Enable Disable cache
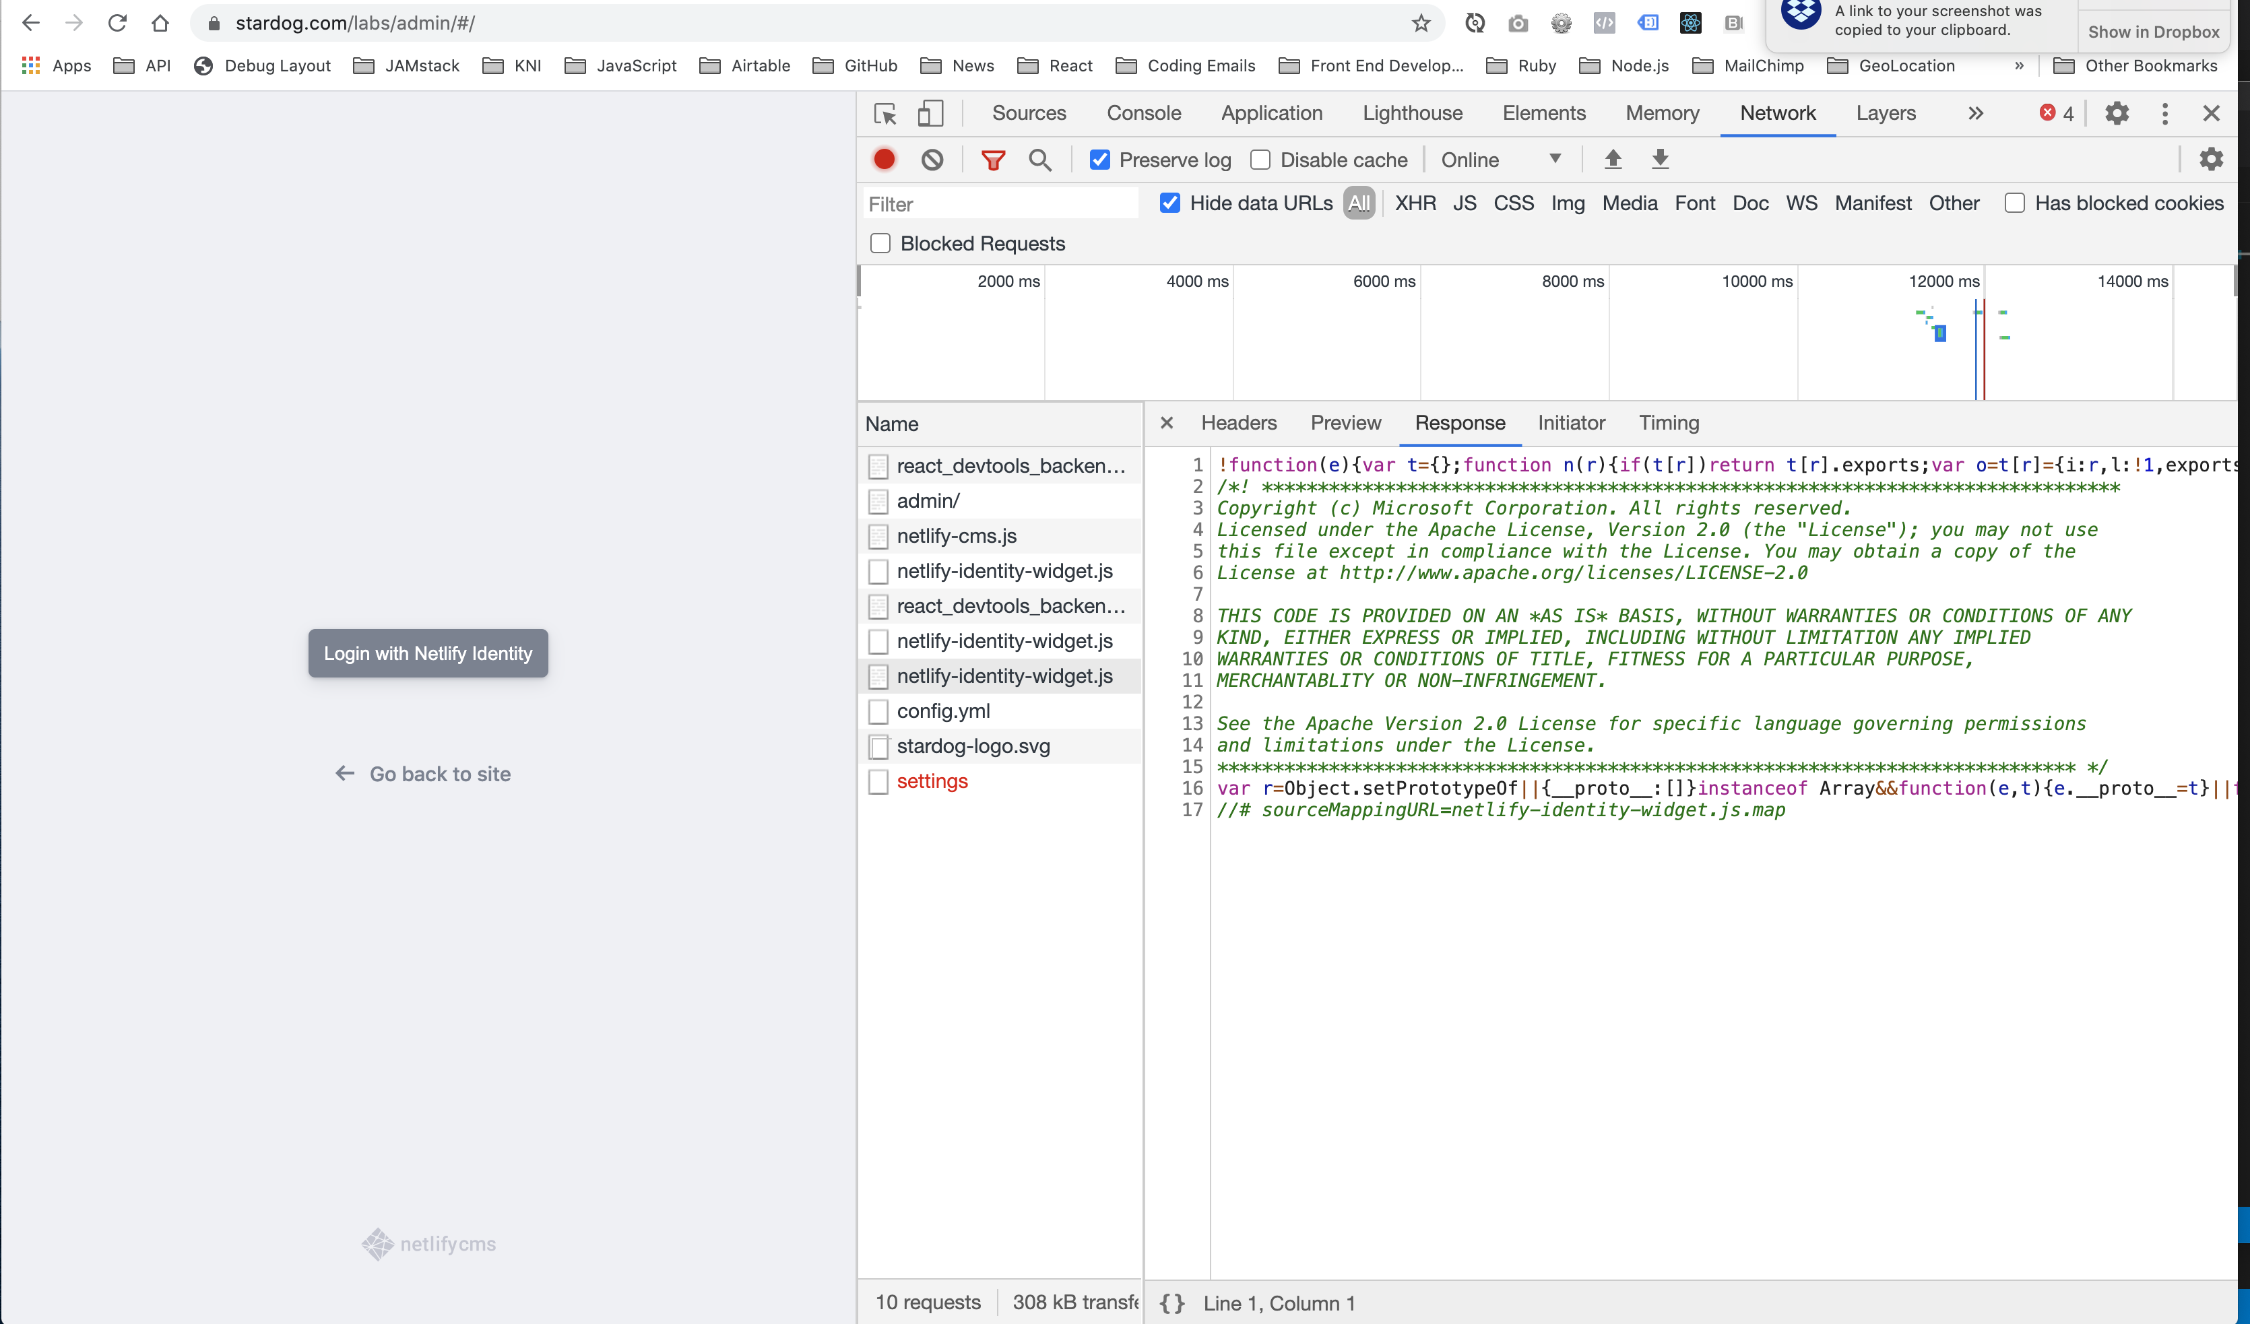2250x1324 pixels. point(1260,159)
